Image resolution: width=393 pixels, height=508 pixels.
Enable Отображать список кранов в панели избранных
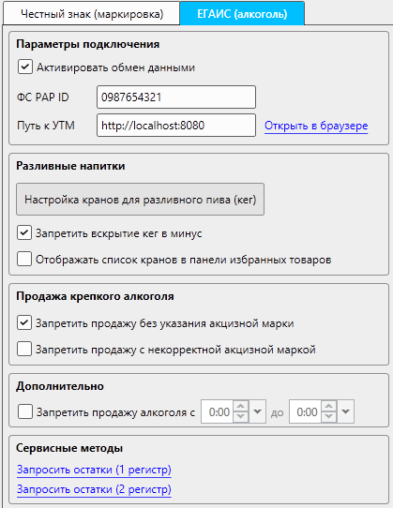(24, 260)
